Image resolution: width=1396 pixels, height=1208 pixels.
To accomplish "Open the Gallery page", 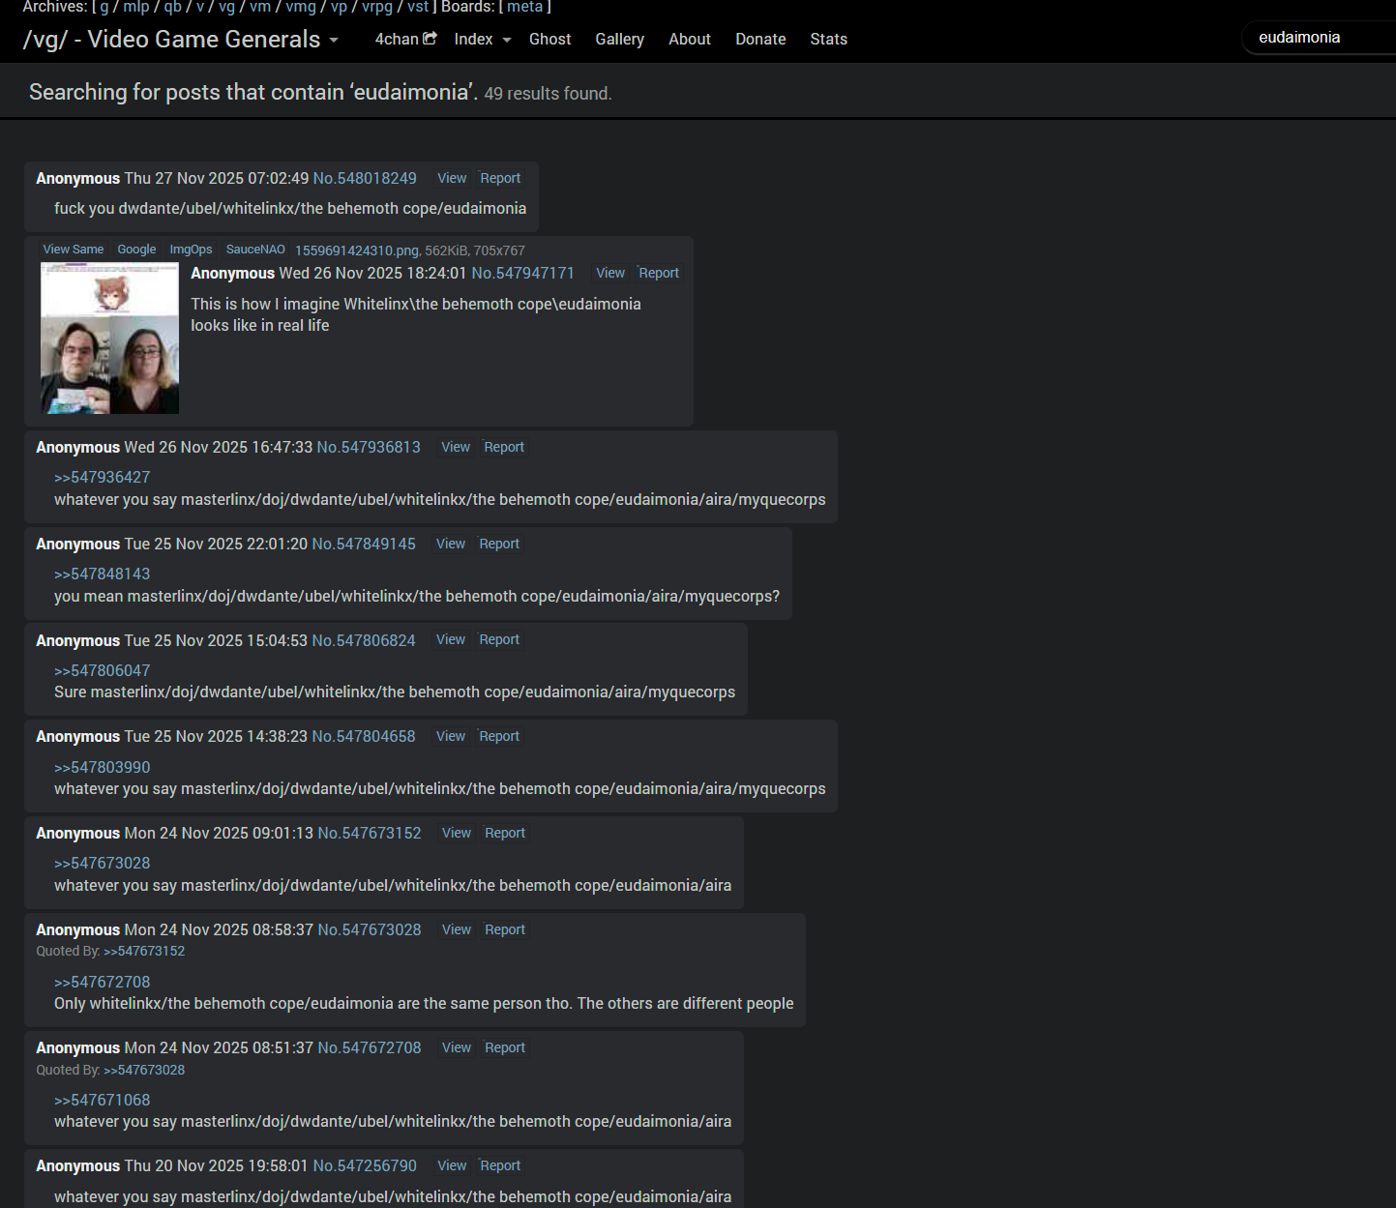I will tap(619, 40).
